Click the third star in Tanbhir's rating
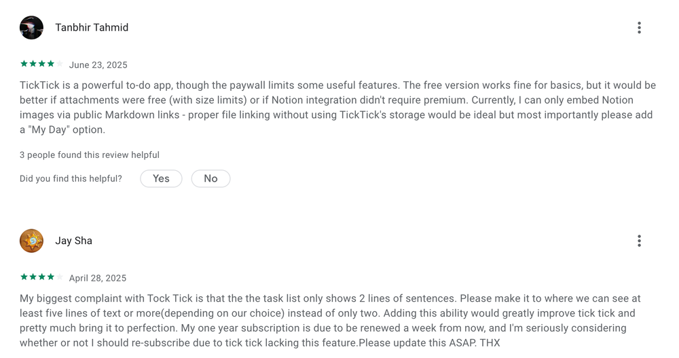The height and width of the screenshot is (358, 679). tap(41, 64)
